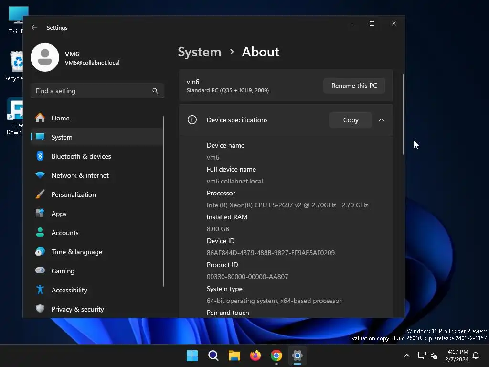Click the About page vertical scrollbar
Image resolution: width=489 pixels, height=367 pixels.
pyautogui.click(x=403, y=114)
